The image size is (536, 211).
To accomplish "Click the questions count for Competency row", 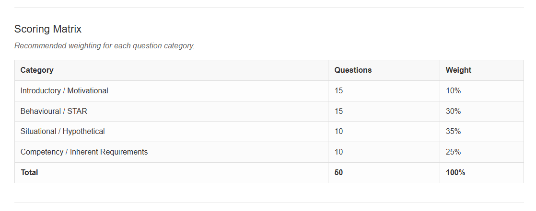I will tap(384, 152).
